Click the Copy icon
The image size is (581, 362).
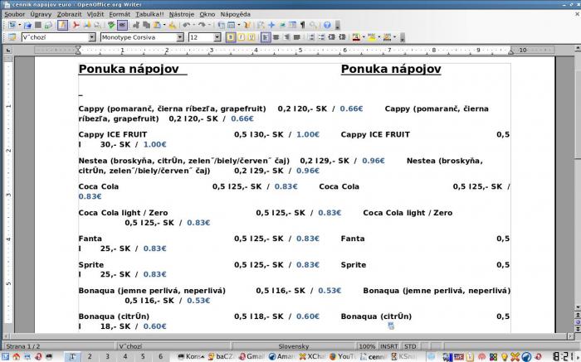pos(146,25)
